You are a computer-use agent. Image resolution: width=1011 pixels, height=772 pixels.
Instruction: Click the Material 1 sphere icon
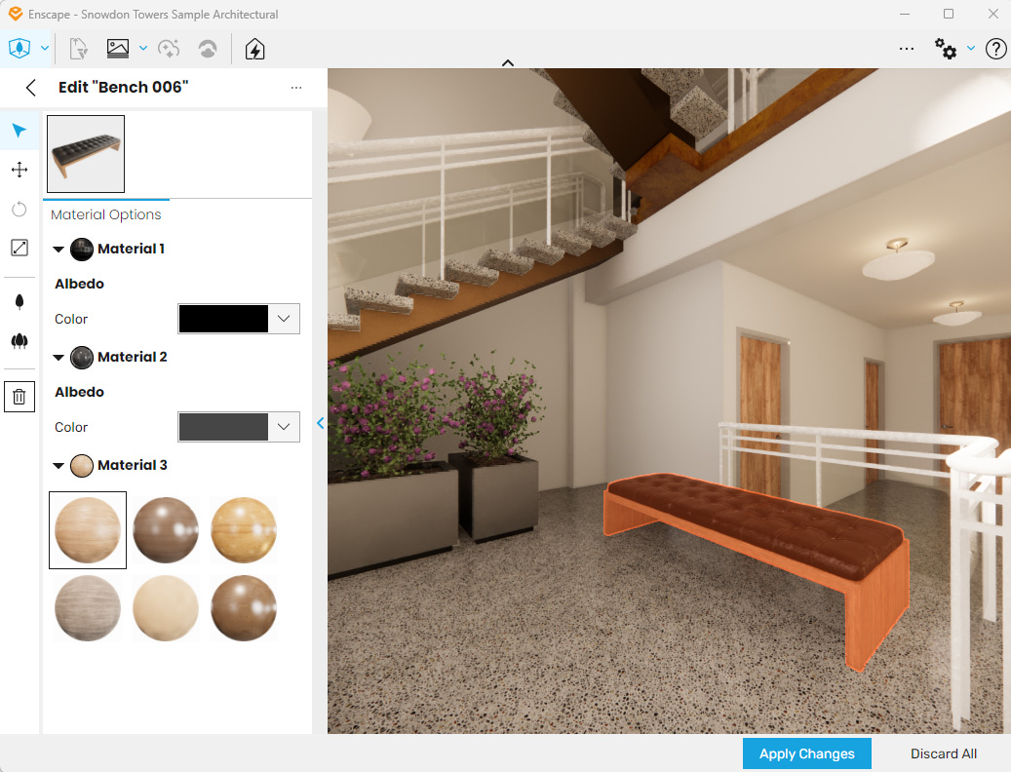tap(82, 250)
